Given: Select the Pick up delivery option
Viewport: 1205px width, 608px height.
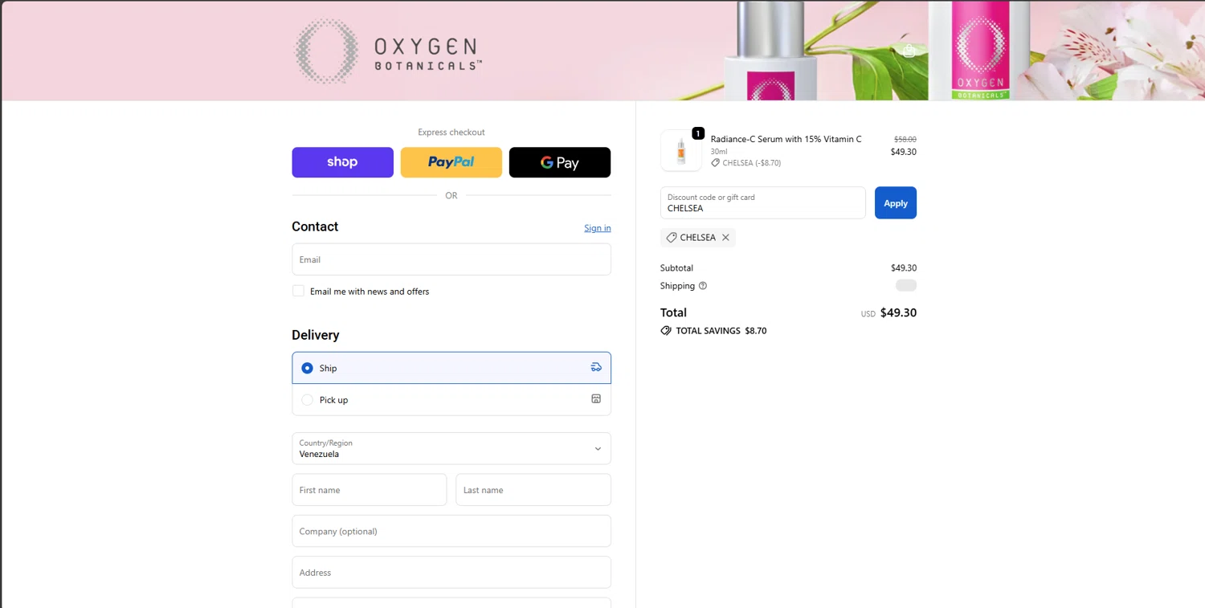Looking at the screenshot, I should 451,400.
